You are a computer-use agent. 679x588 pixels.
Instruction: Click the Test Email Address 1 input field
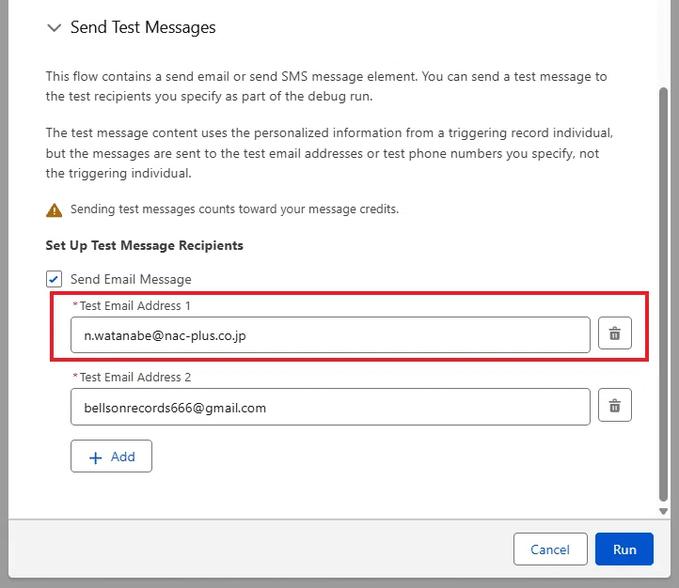(330, 335)
